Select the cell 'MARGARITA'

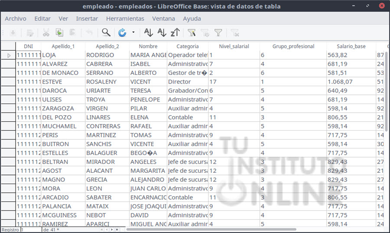click(x=148, y=171)
